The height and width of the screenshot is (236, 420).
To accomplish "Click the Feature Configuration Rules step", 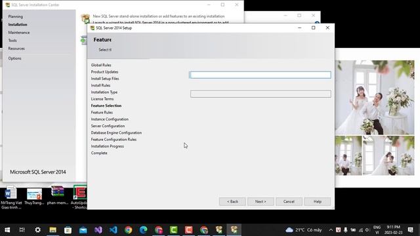I will (x=114, y=140).
